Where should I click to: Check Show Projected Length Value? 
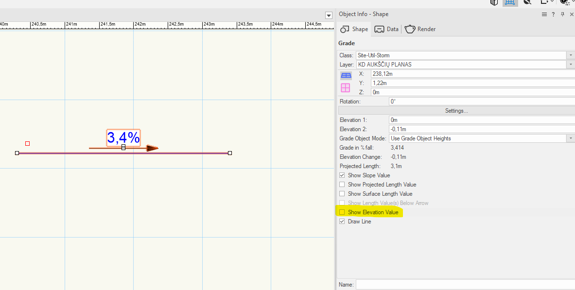(x=342, y=185)
